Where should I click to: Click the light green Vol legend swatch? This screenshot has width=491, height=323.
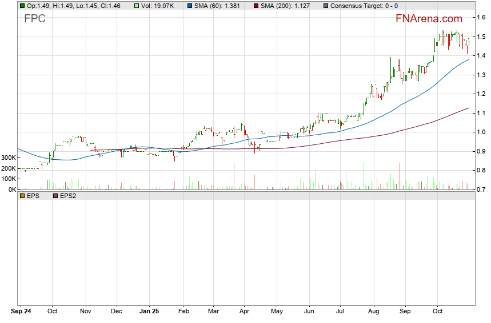137,6
